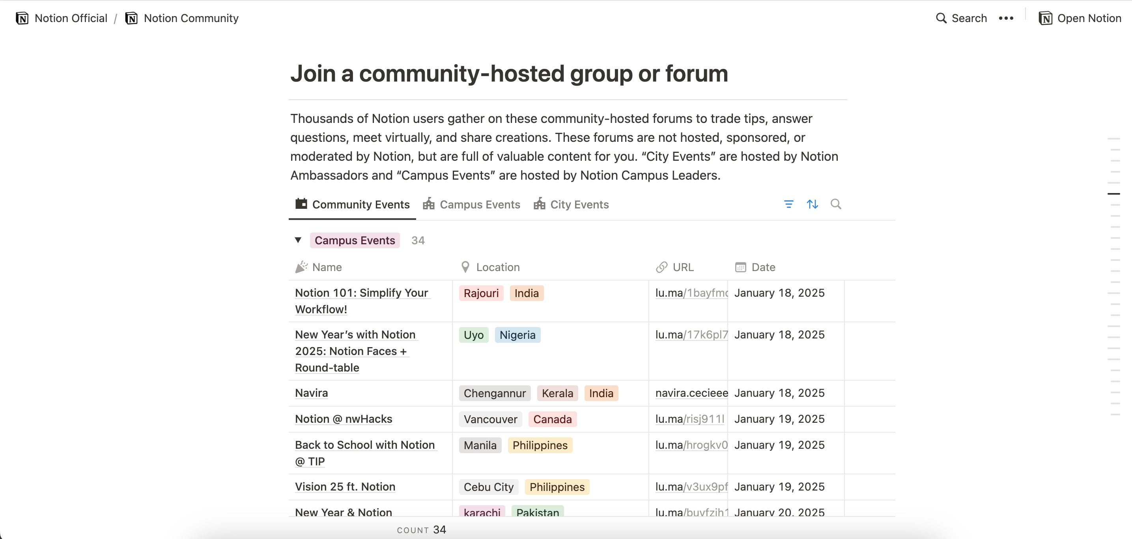
Task: Click the group count 34 beside Campus Events
Action: [418, 240]
